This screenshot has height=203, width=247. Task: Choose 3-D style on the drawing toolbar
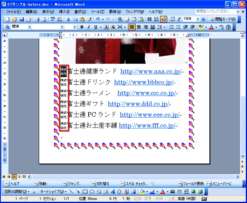tap(200, 192)
